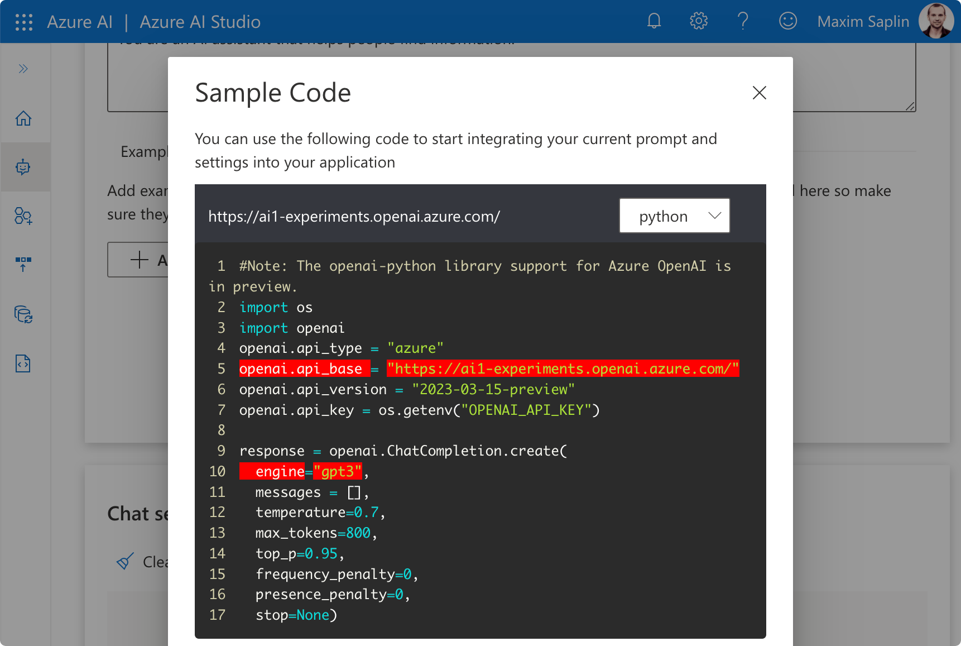This screenshot has width=961, height=646.
Task: Click the broom Clear chat icon behind dialog
Action: pyautogui.click(x=125, y=561)
